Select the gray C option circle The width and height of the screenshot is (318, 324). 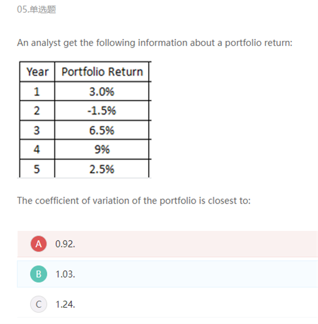(x=38, y=304)
